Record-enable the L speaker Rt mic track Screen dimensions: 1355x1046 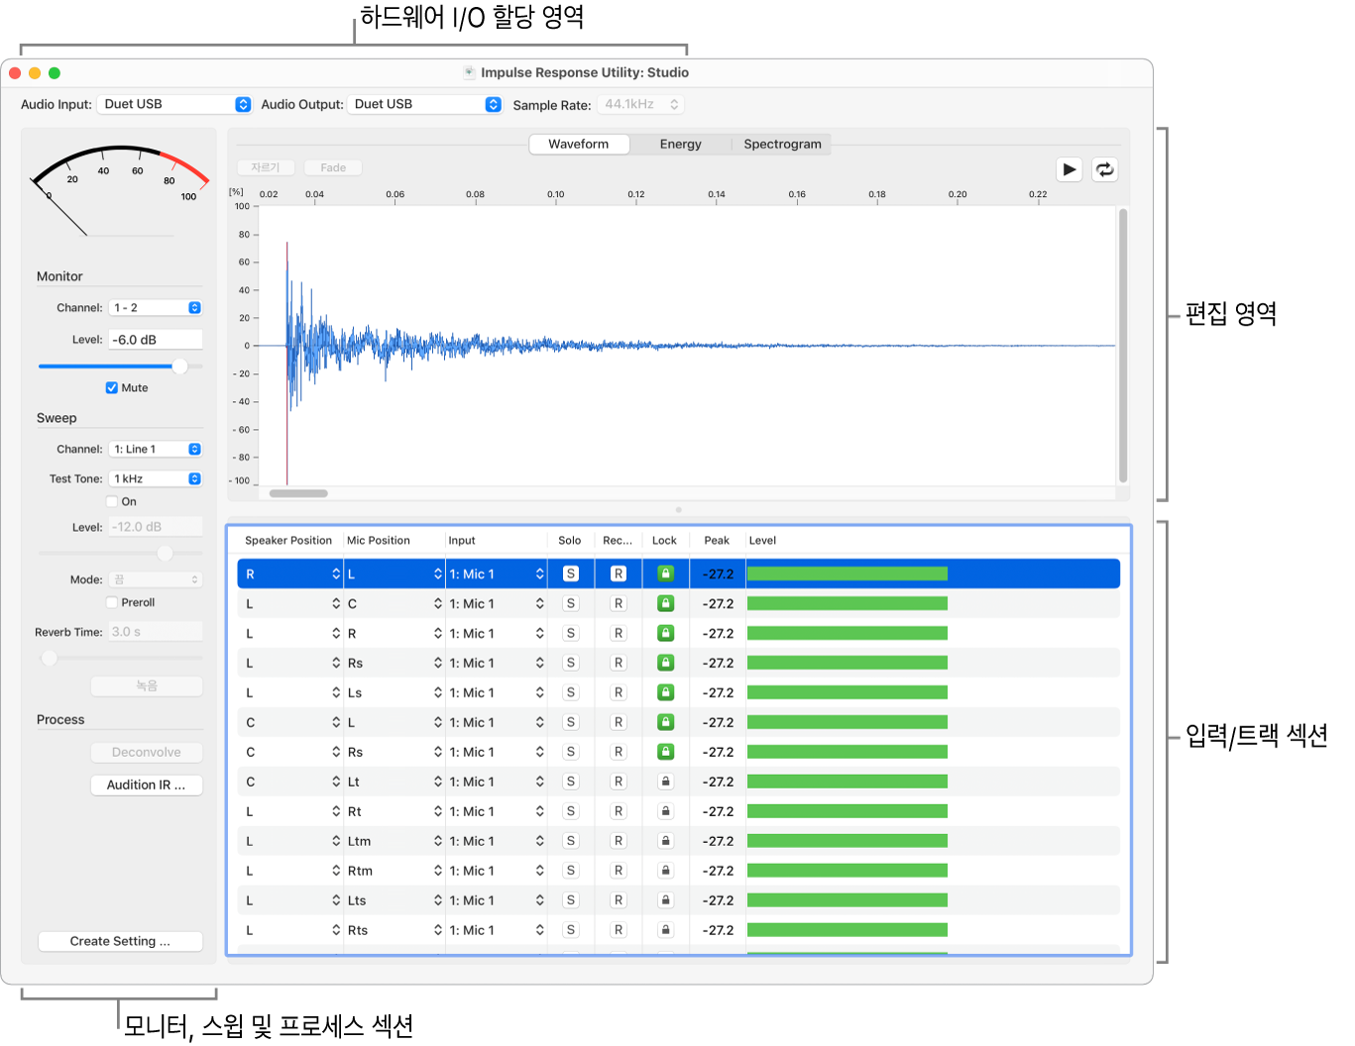click(x=619, y=811)
